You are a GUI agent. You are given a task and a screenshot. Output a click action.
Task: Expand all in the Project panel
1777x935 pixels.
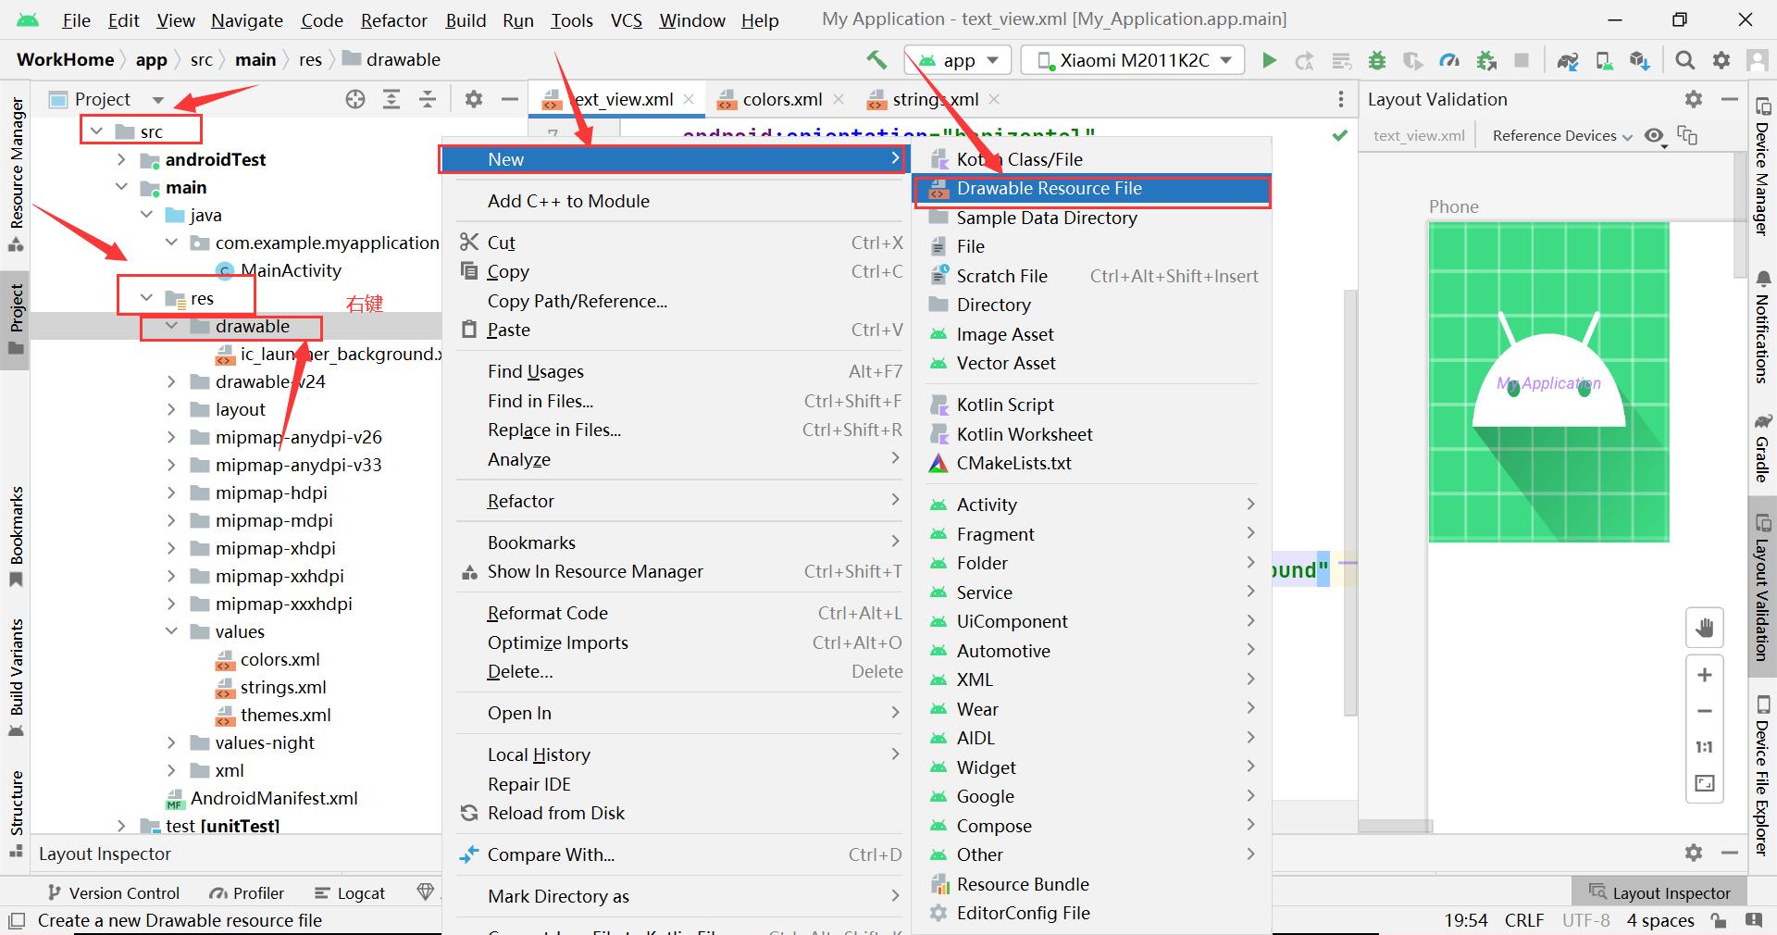(391, 99)
